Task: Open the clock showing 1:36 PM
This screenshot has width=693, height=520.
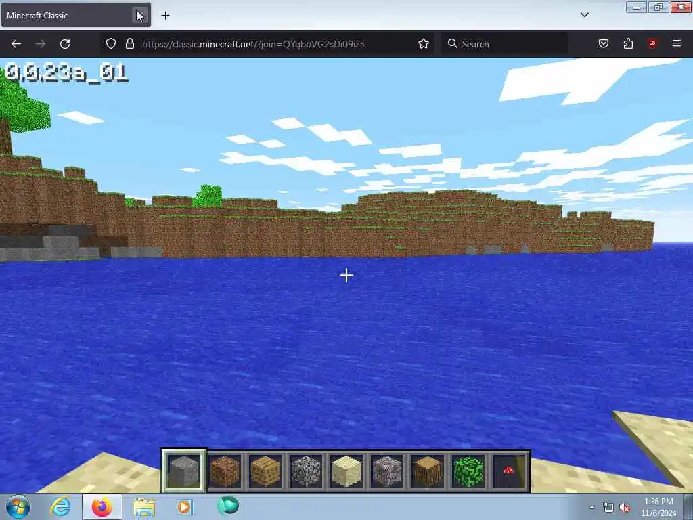Action: [x=658, y=507]
